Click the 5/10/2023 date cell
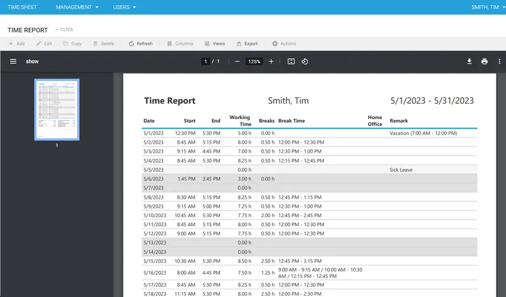506x297 pixels. (x=155, y=215)
